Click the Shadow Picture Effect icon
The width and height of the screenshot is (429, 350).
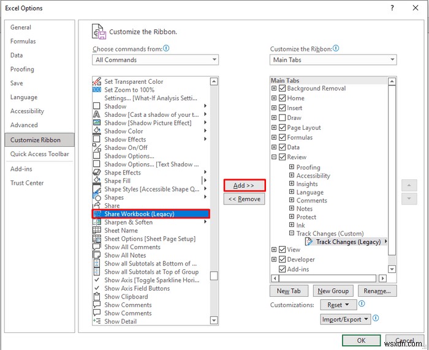pyautogui.click(x=97, y=122)
